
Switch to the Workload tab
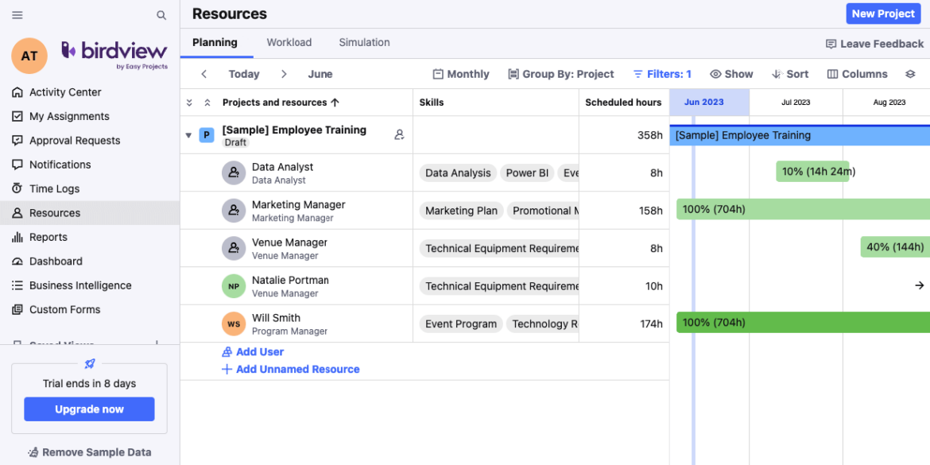click(x=289, y=42)
